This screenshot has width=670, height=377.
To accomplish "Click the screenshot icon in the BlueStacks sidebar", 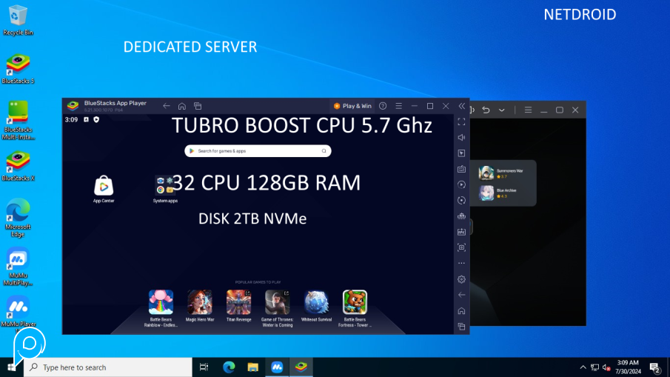I will 461,247.
